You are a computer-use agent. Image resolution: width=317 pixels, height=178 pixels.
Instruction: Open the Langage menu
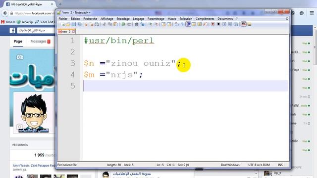click(139, 19)
